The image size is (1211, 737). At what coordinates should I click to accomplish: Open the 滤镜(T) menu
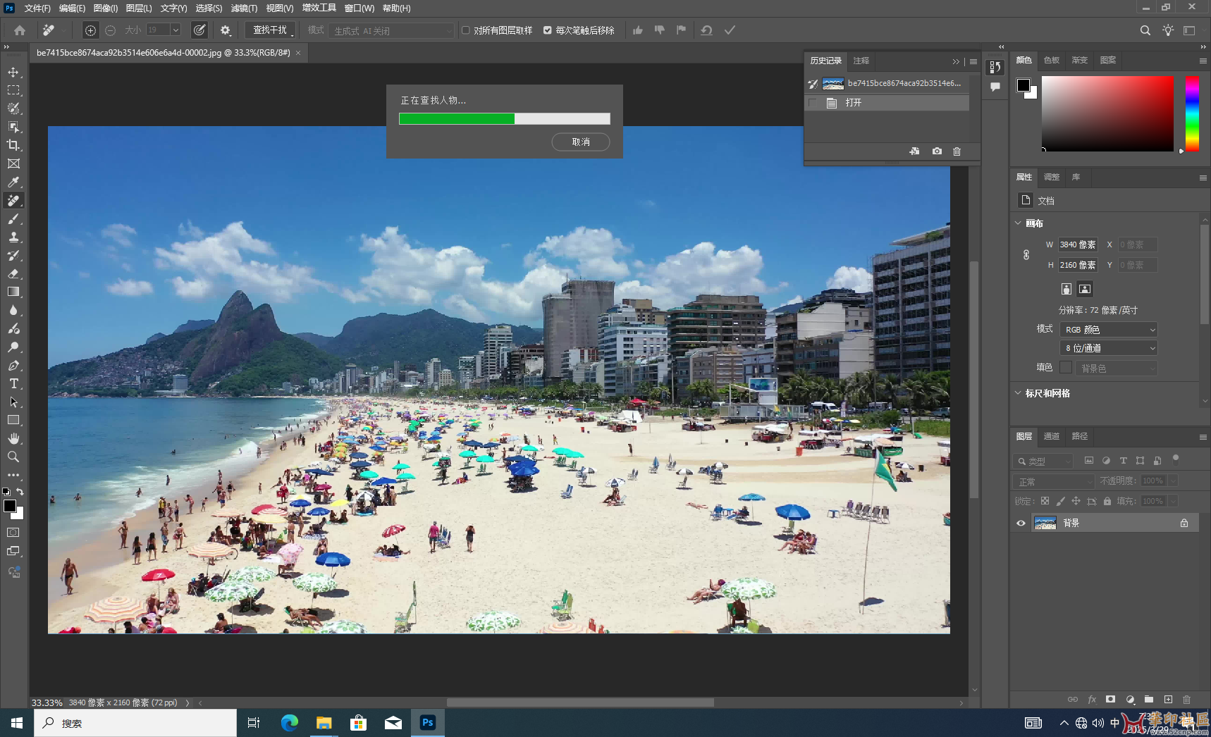tap(244, 8)
